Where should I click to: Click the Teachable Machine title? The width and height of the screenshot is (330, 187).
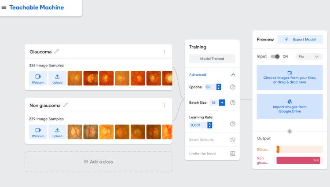(x=37, y=7)
